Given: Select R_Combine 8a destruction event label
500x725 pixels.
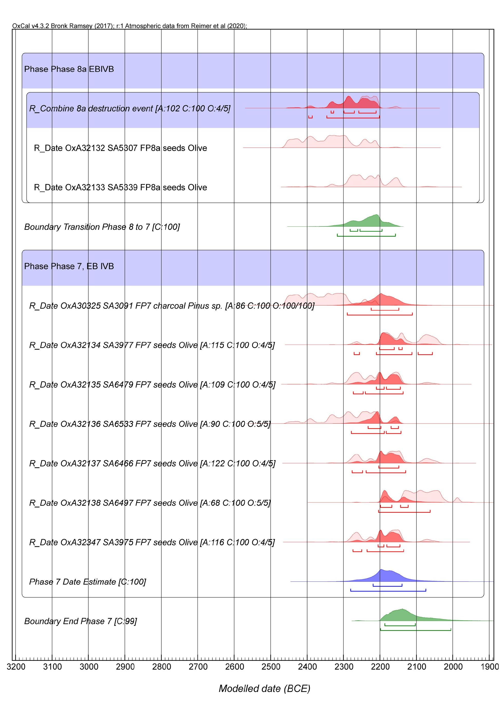Looking at the screenshot, I should pos(130,108).
